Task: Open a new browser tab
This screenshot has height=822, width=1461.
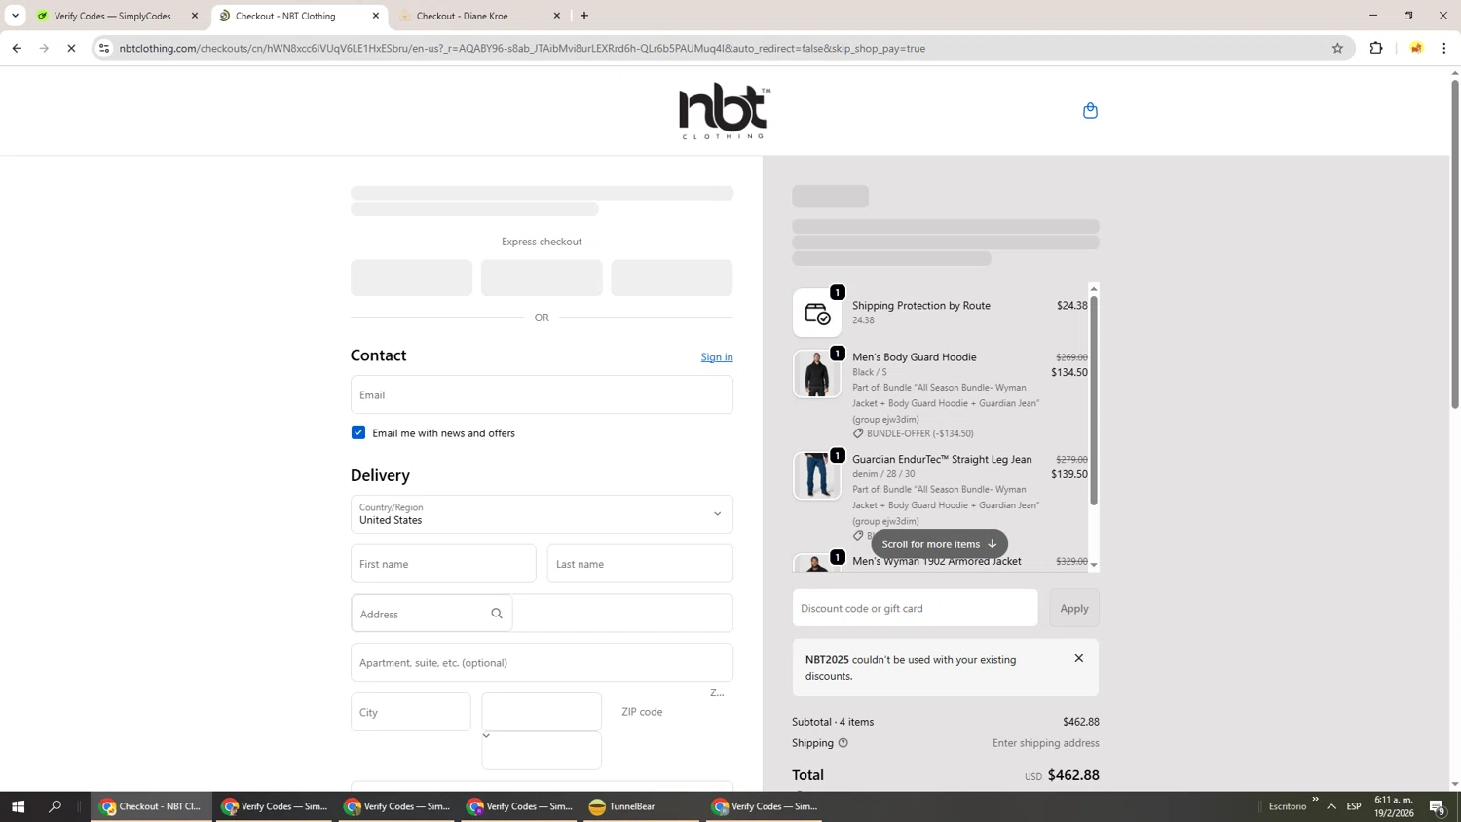Action: click(584, 16)
